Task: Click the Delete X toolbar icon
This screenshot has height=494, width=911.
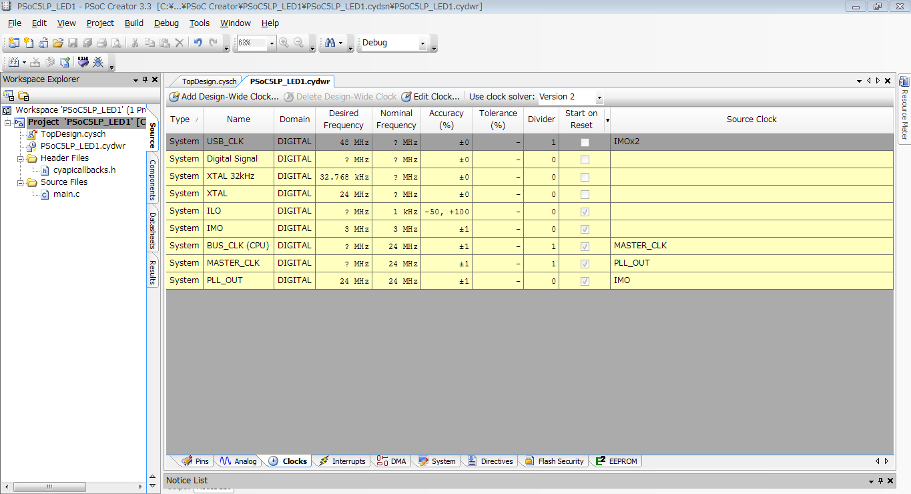Action: (179, 43)
